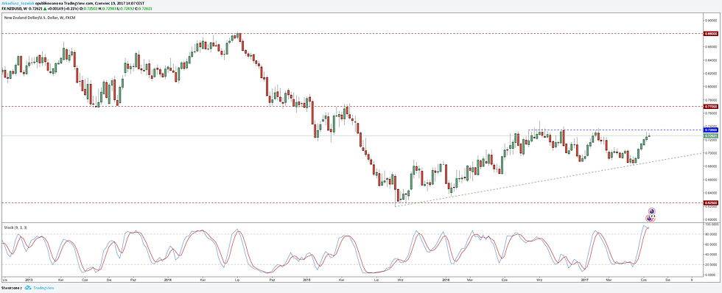722x293 pixels.
Task: Click the upper New Zealand flag event icon
Action: (651, 211)
